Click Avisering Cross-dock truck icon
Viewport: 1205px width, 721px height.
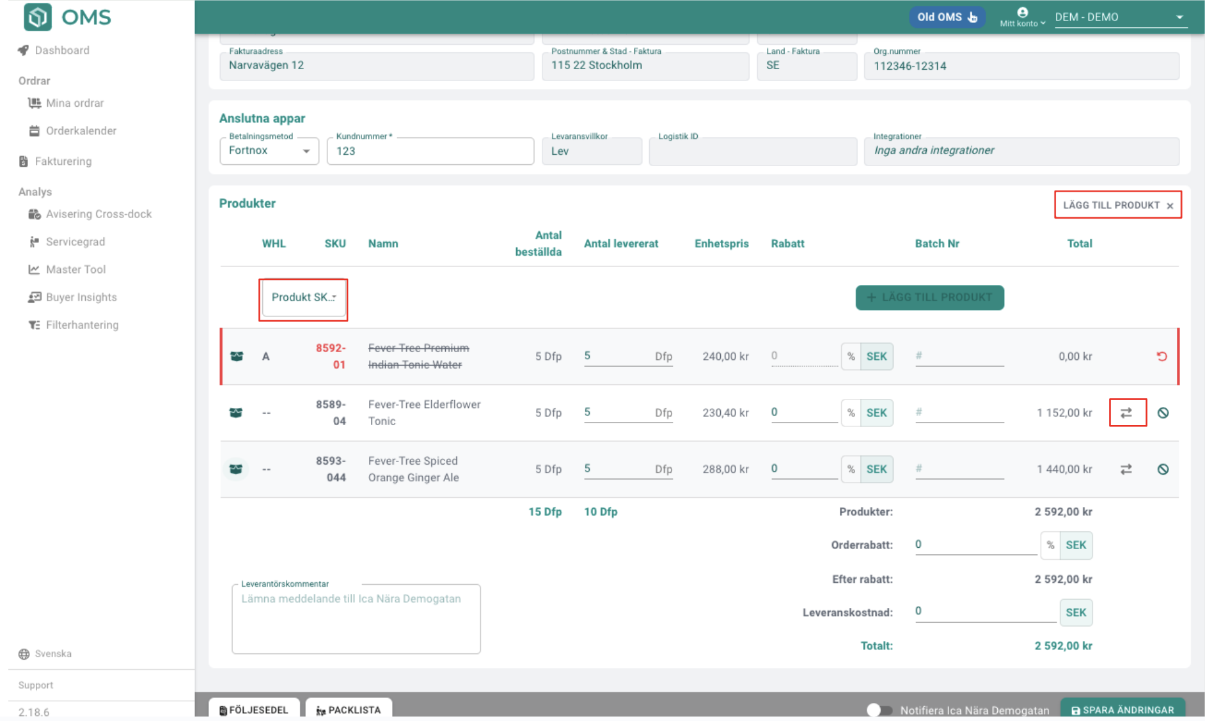tap(35, 214)
